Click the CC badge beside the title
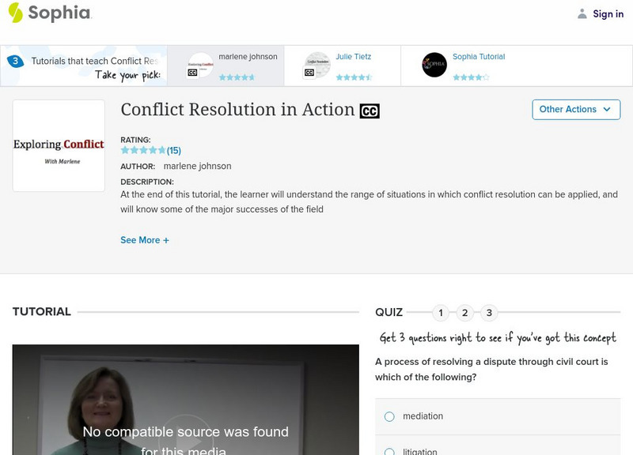Screen dimensions: 633x455 (370, 111)
